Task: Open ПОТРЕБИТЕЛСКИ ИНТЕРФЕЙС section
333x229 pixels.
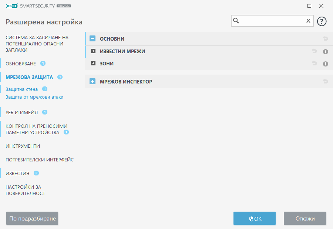Action: coord(40,160)
